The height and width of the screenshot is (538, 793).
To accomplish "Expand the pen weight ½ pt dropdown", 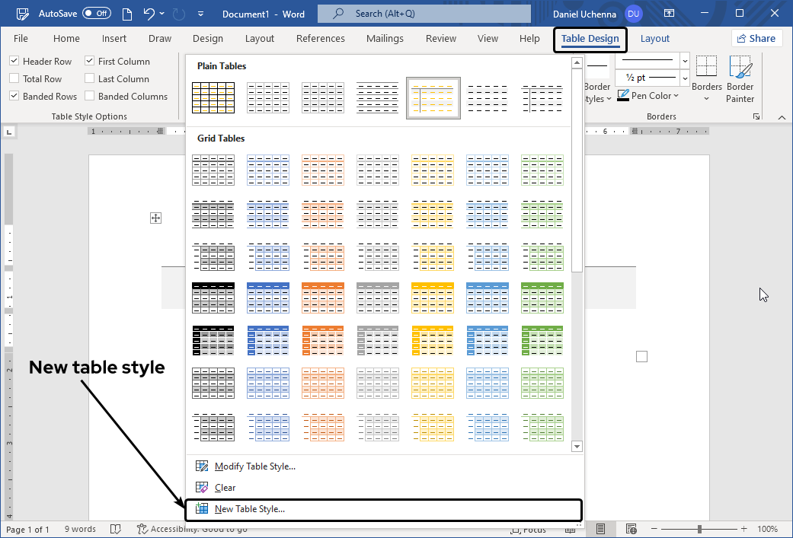I will point(685,78).
